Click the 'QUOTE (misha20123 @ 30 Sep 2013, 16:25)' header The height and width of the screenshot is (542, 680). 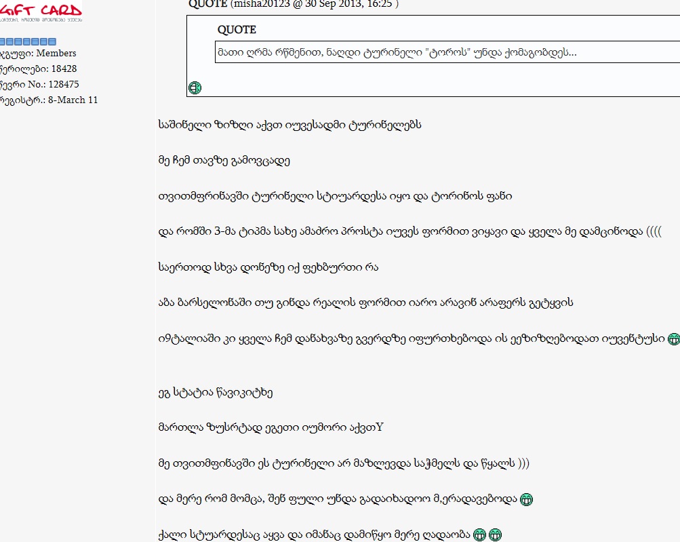294,4
